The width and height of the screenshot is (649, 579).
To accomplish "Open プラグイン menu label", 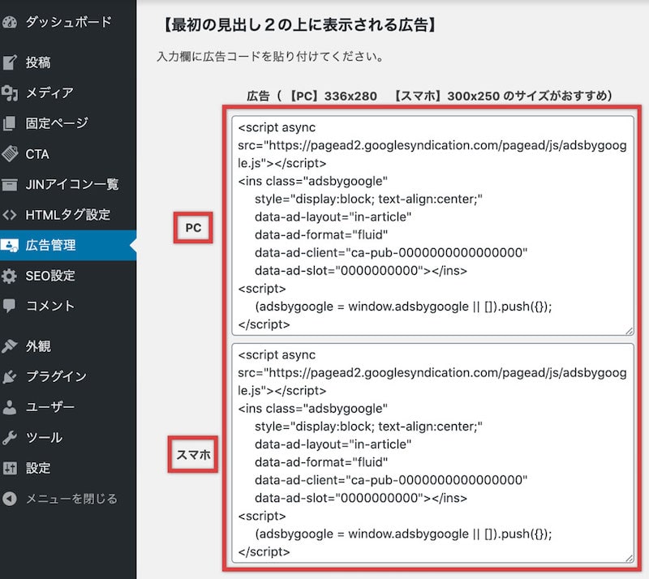I will [x=56, y=376].
